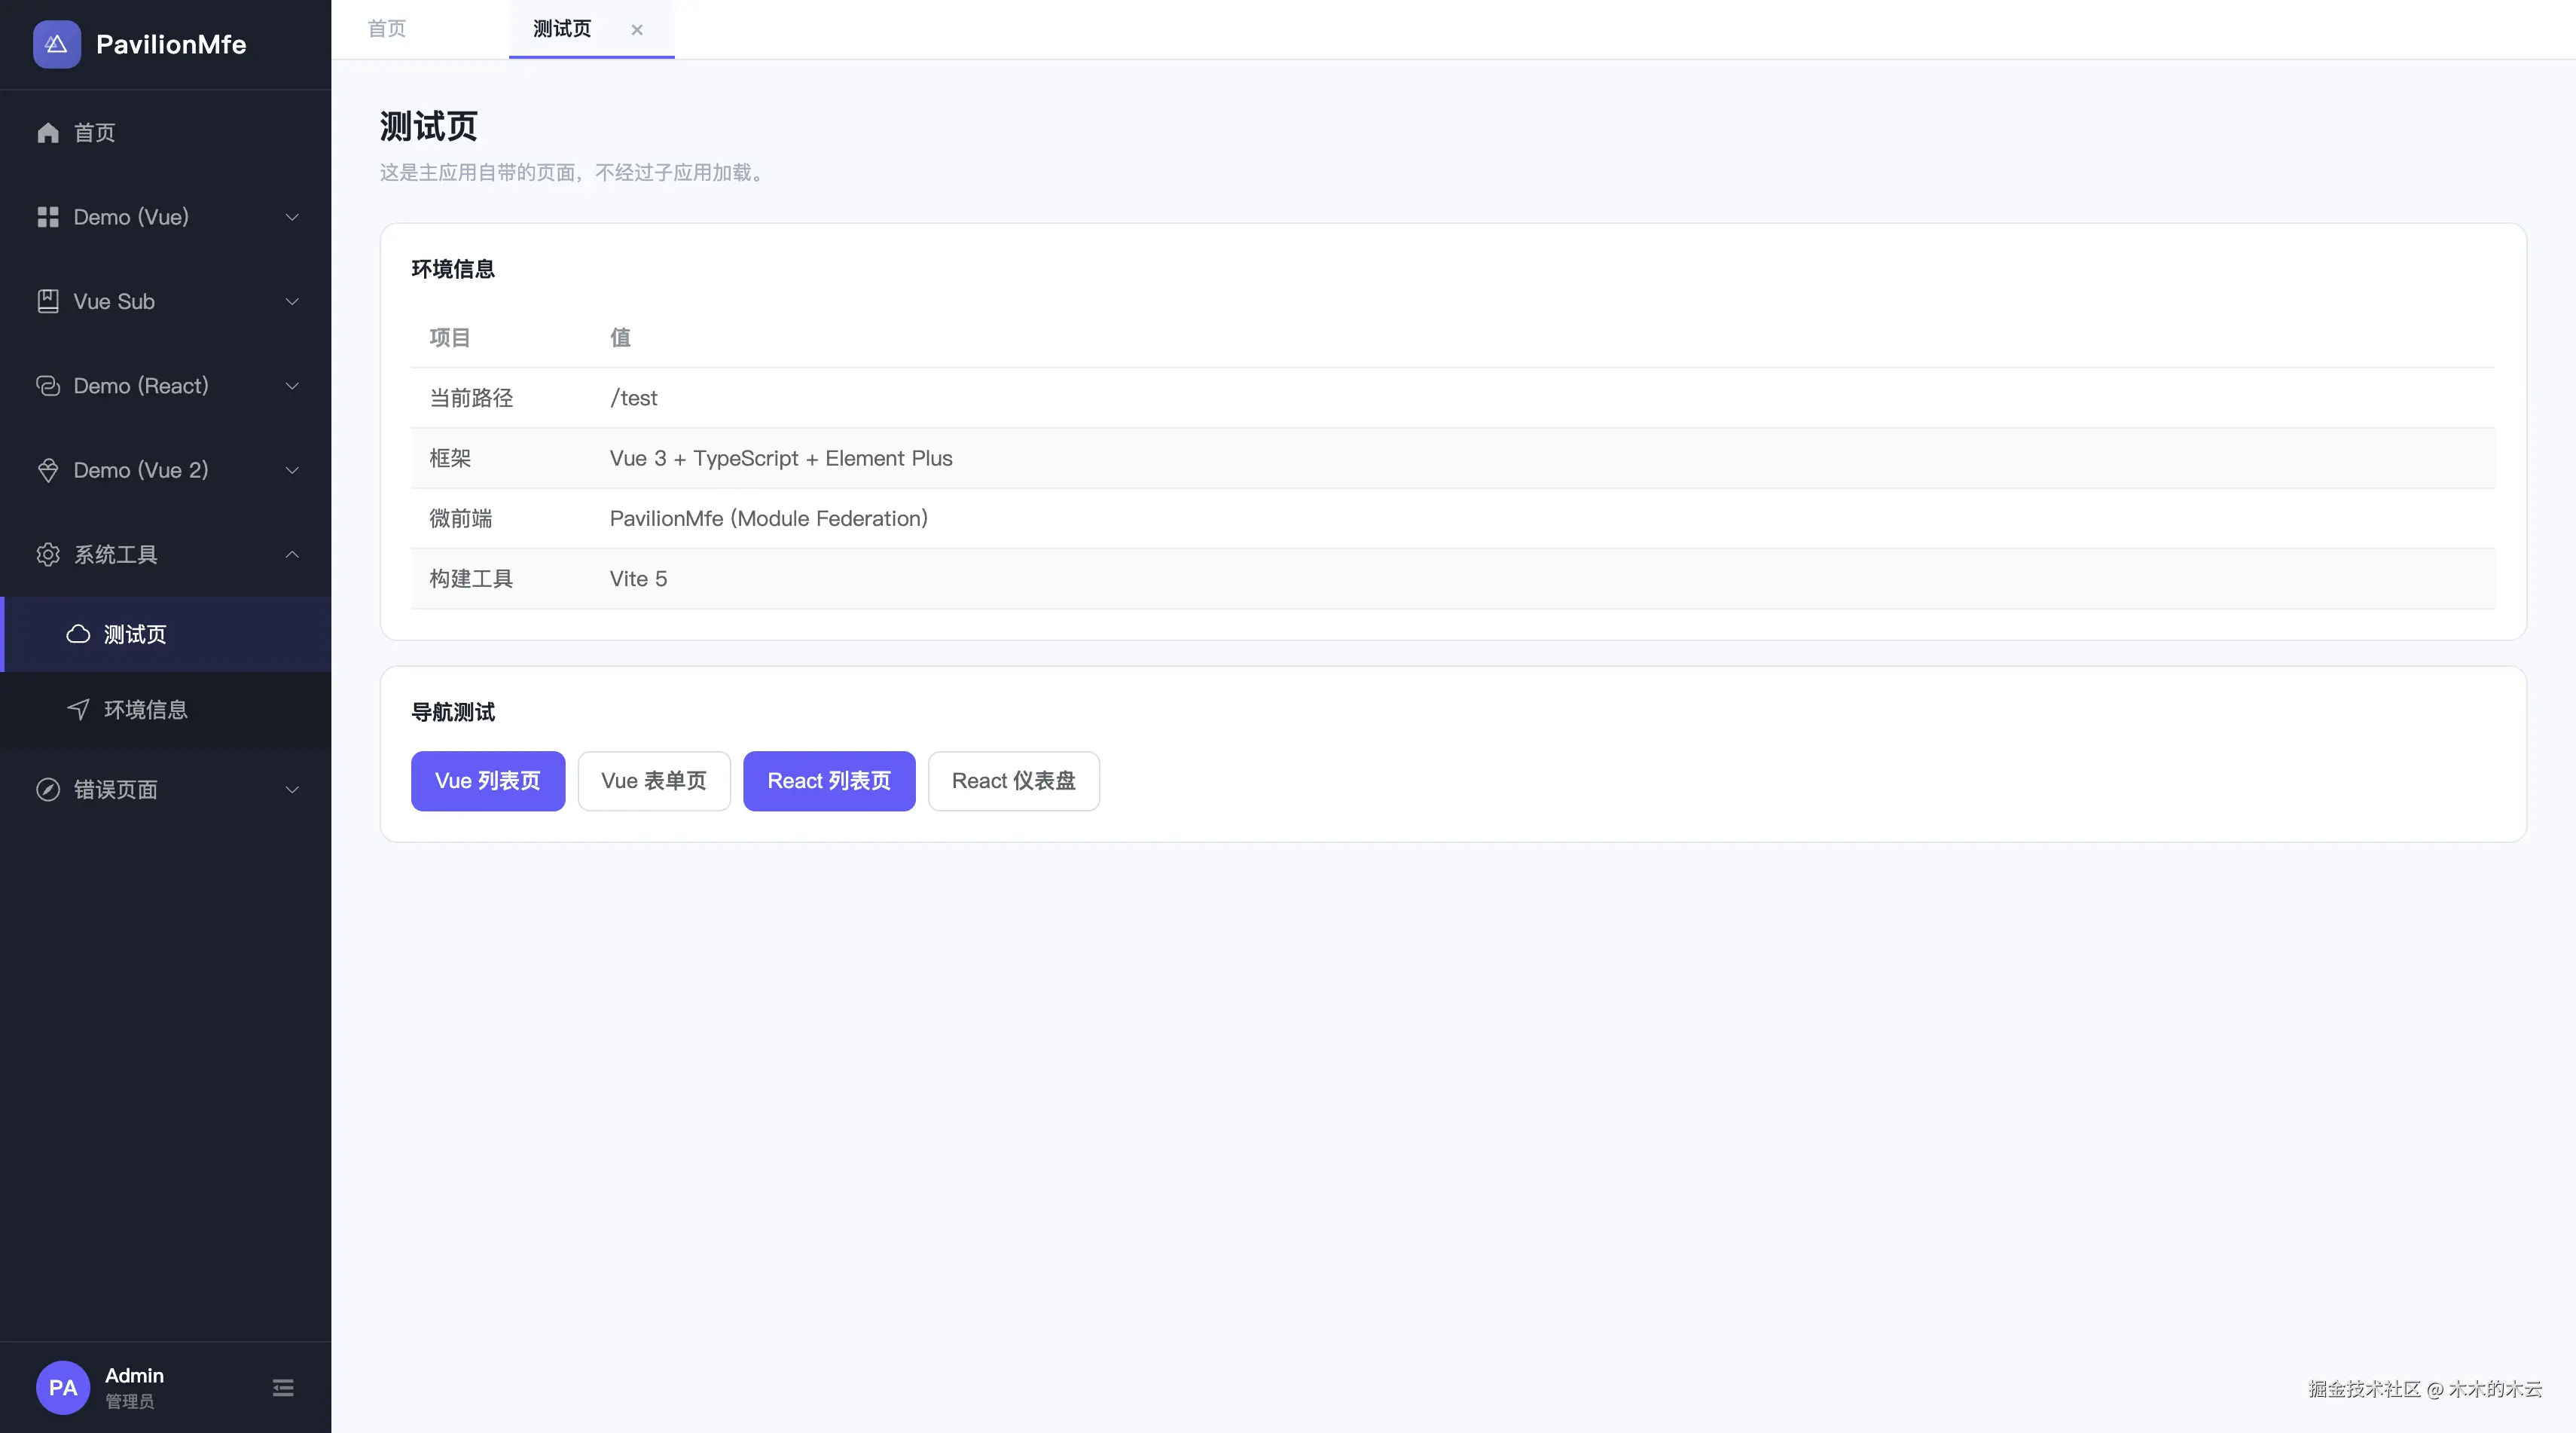The height and width of the screenshot is (1433, 2576).
Task: Click the home icon beside 首页
Action: pos(48,132)
